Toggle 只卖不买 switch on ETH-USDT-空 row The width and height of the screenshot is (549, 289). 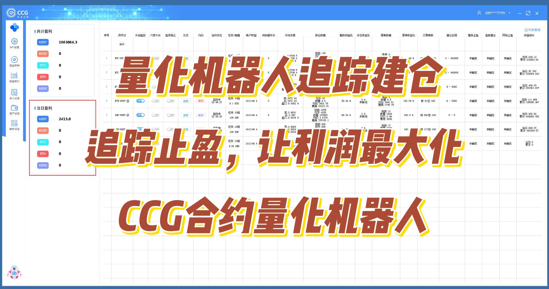click(155, 101)
